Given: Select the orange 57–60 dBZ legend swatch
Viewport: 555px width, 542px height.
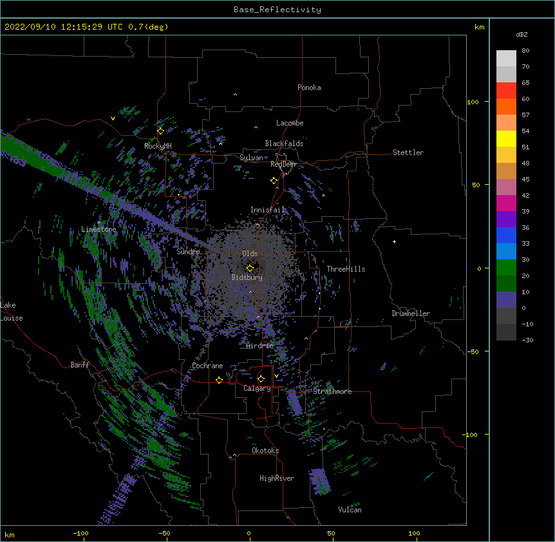Looking at the screenshot, I should click(506, 107).
